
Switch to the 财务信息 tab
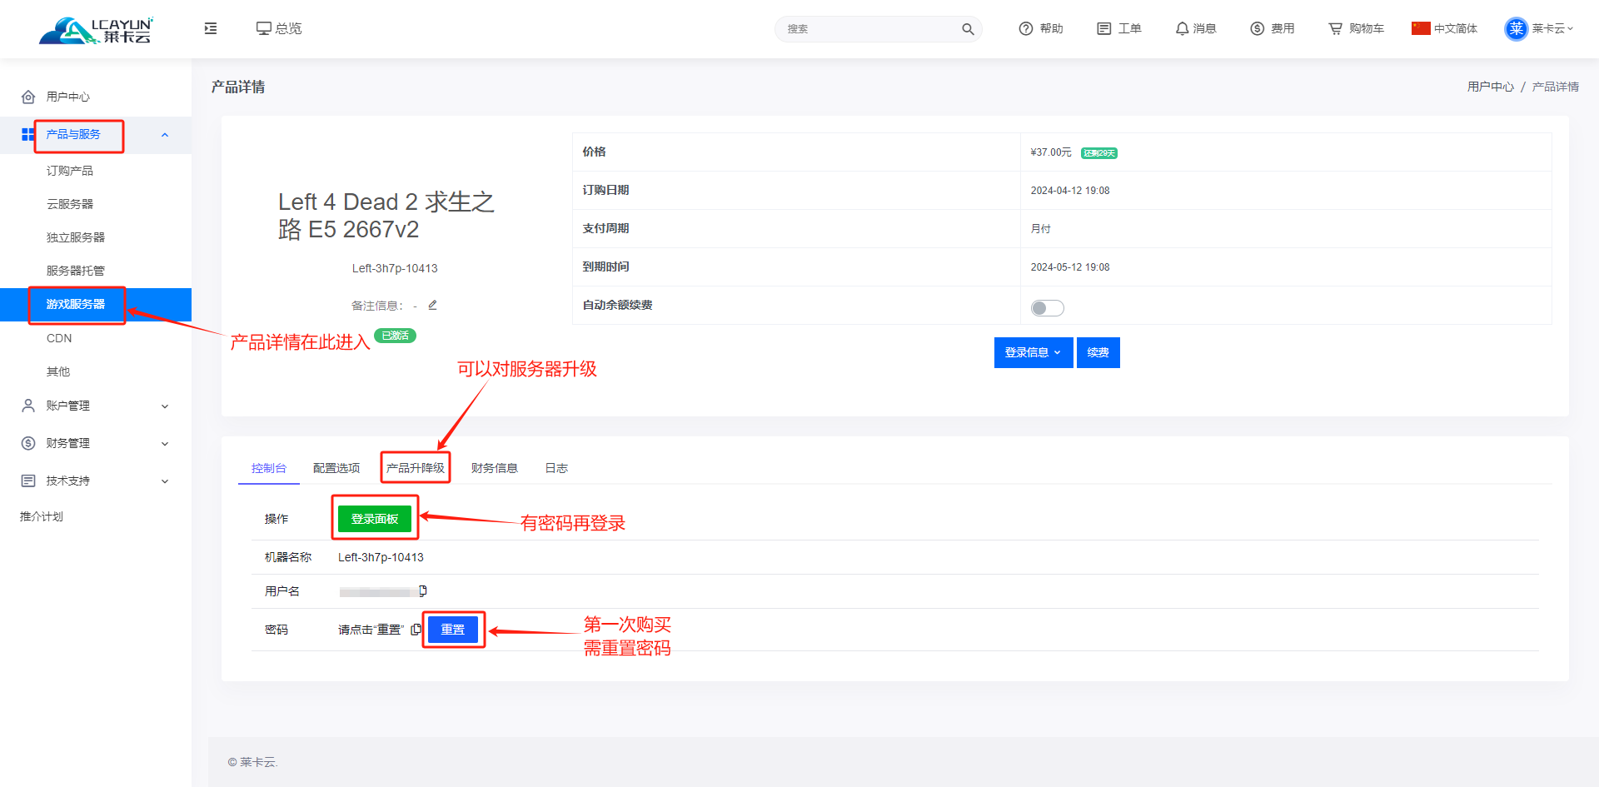point(495,468)
